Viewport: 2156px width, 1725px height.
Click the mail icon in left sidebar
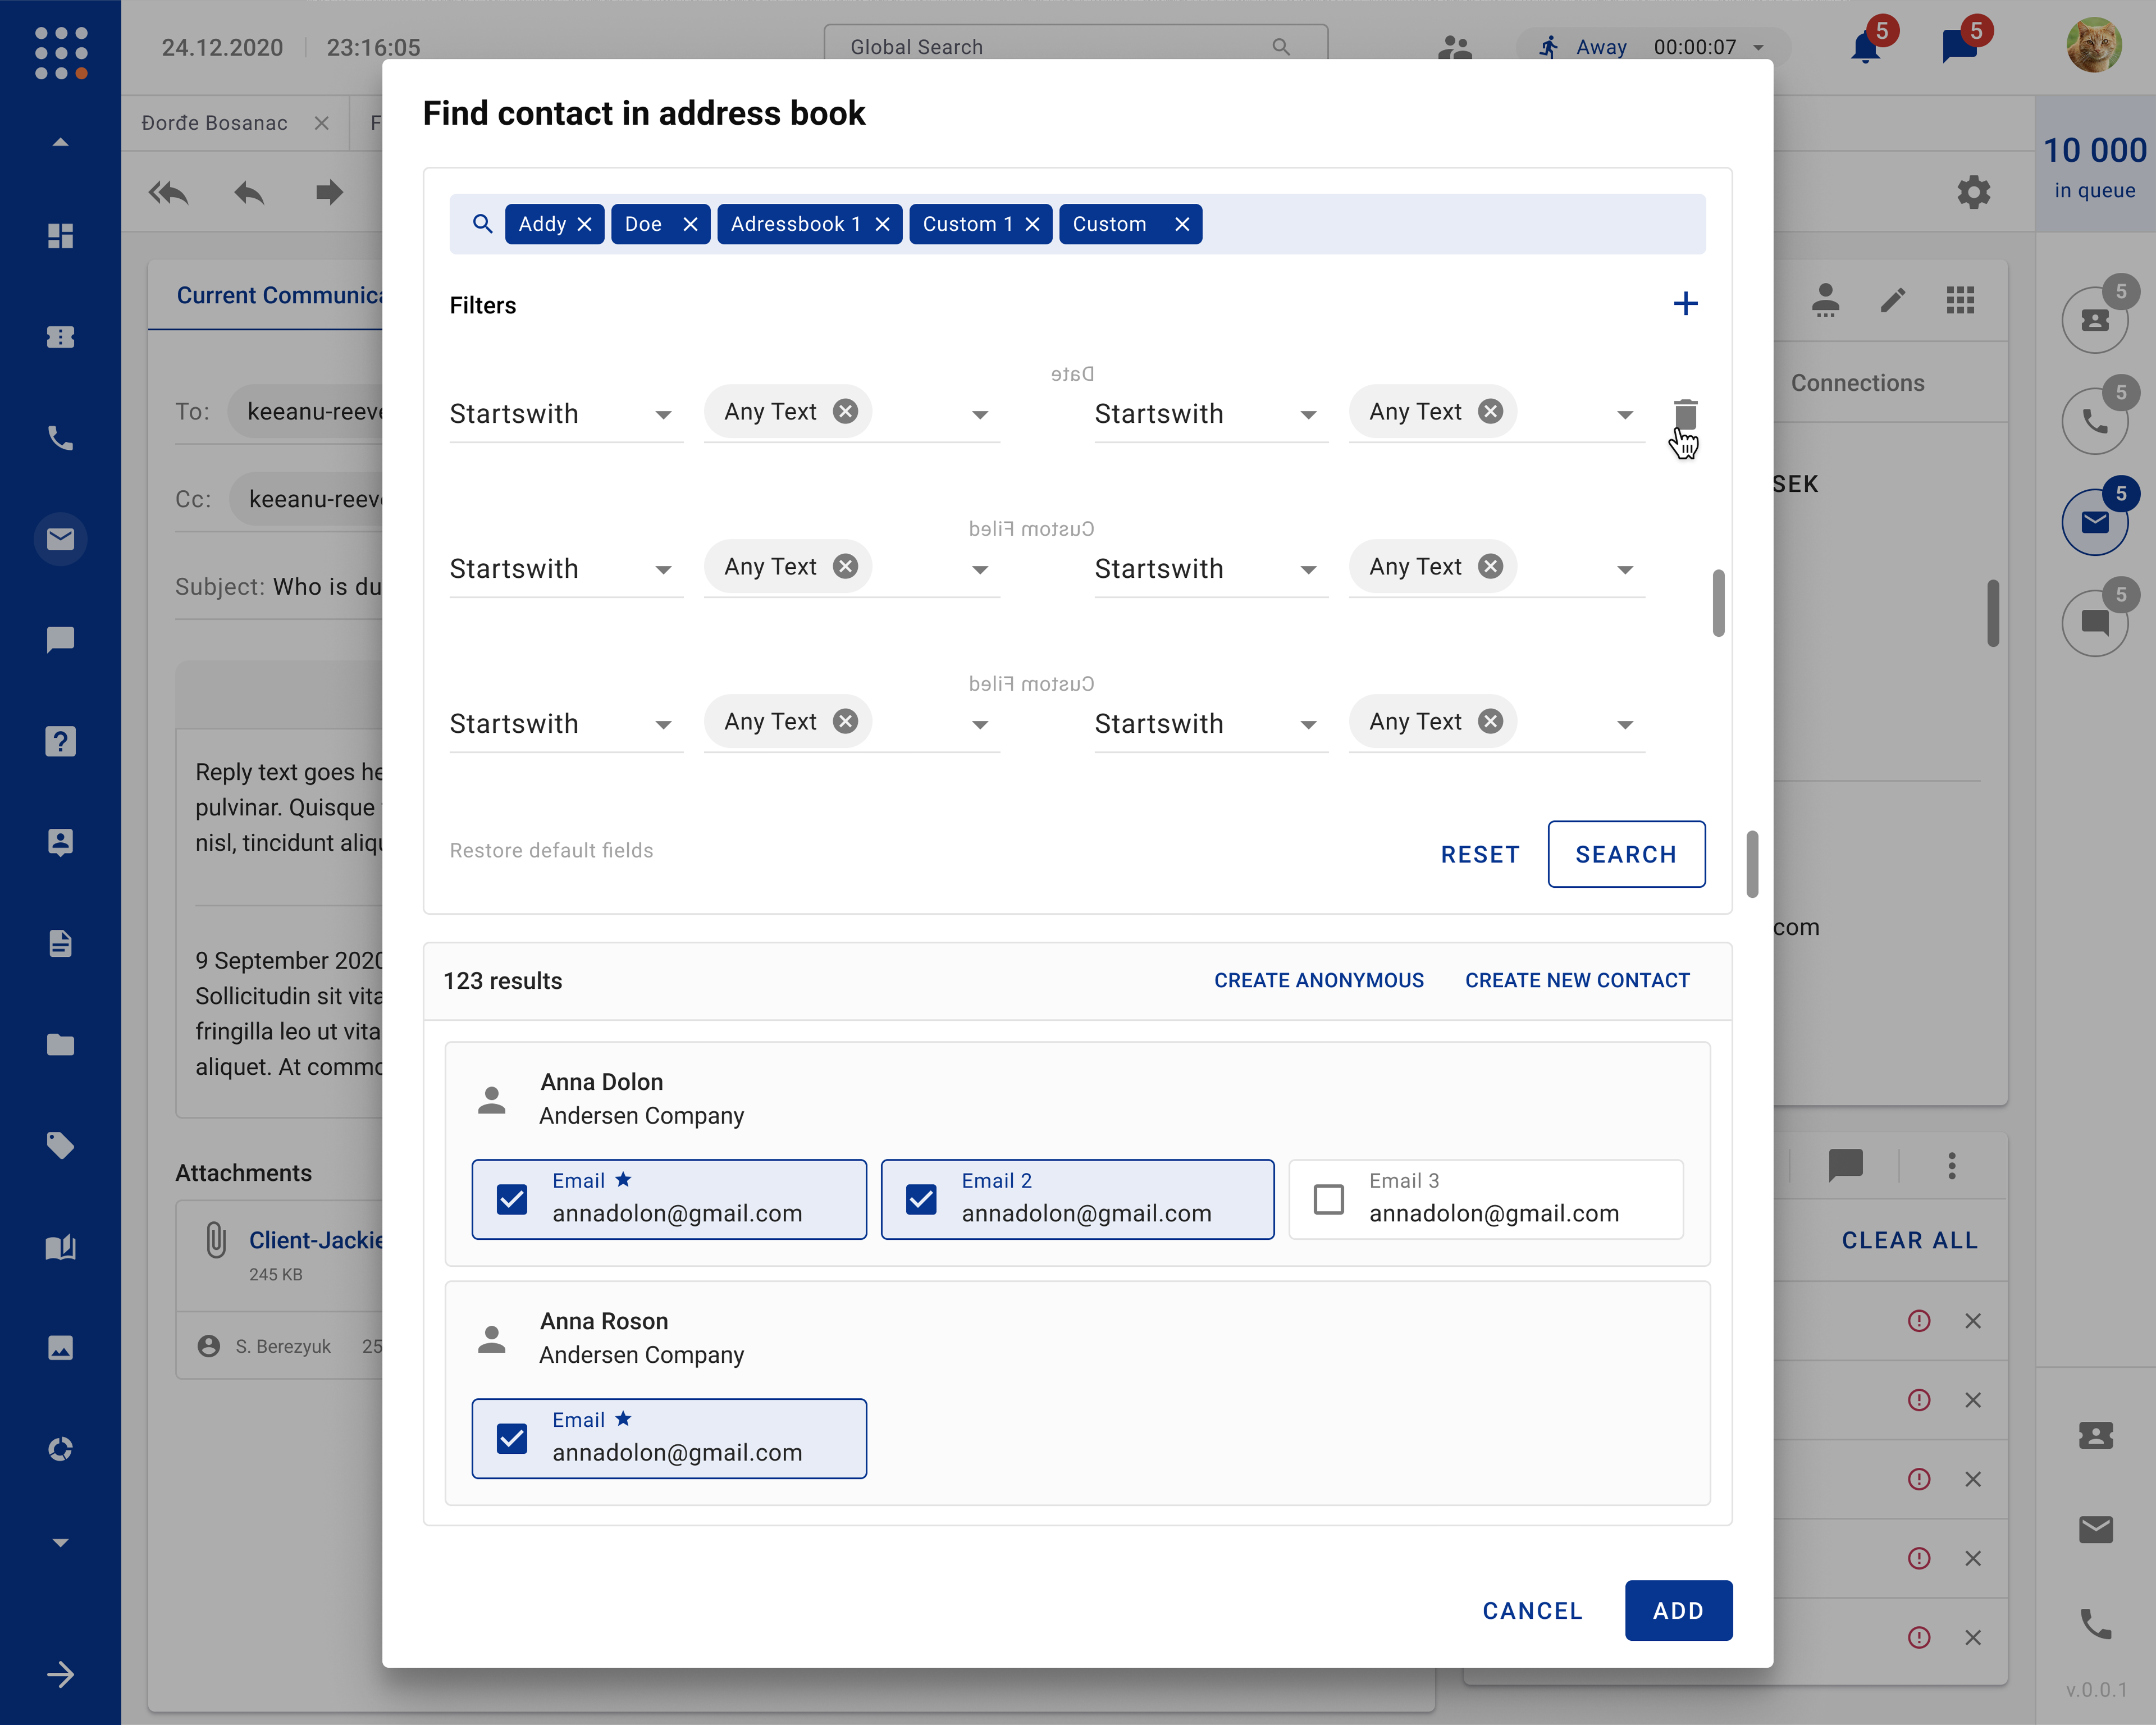60,539
